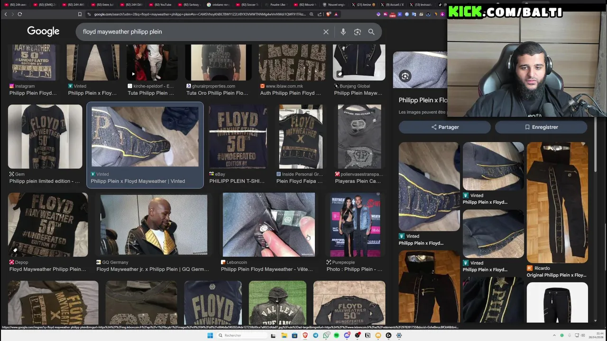Go back with the browser back arrow
This screenshot has width=607, height=341.
pyautogui.click(x=6, y=14)
